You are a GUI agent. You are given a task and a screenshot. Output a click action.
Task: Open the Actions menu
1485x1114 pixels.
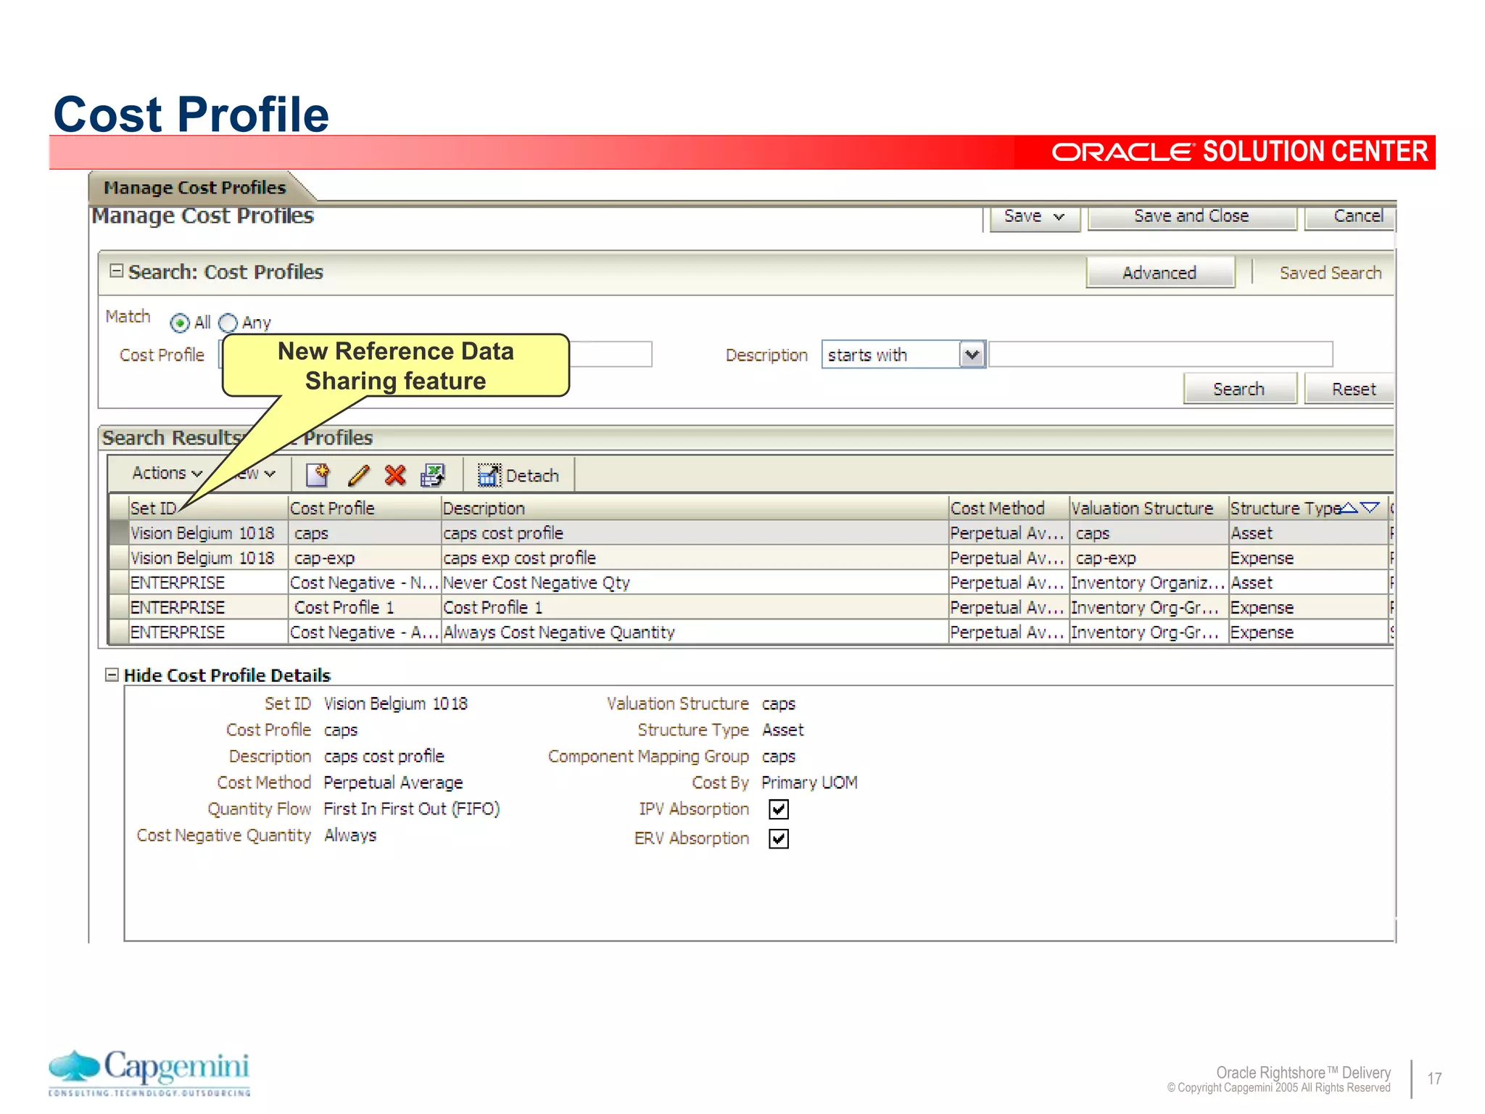(x=167, y=473)
